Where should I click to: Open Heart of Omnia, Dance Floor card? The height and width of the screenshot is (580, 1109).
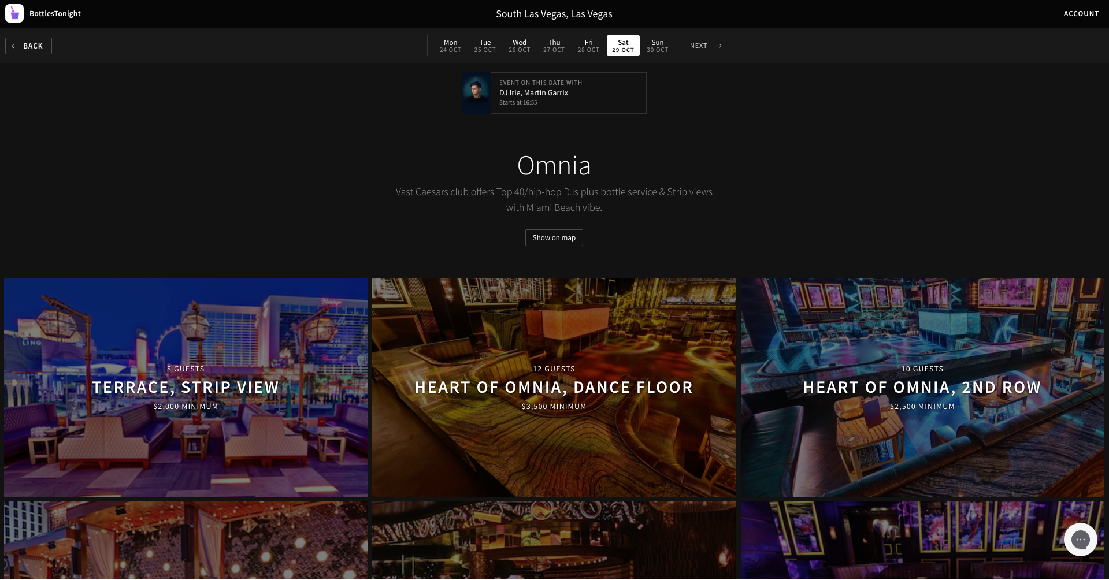[x=554, y=388]
